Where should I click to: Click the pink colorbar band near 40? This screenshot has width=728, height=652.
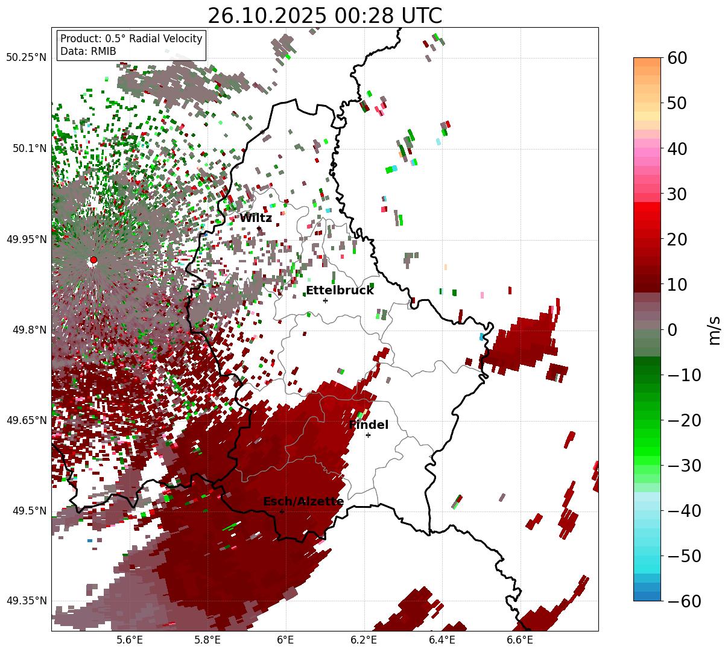[x=647, y=150]
